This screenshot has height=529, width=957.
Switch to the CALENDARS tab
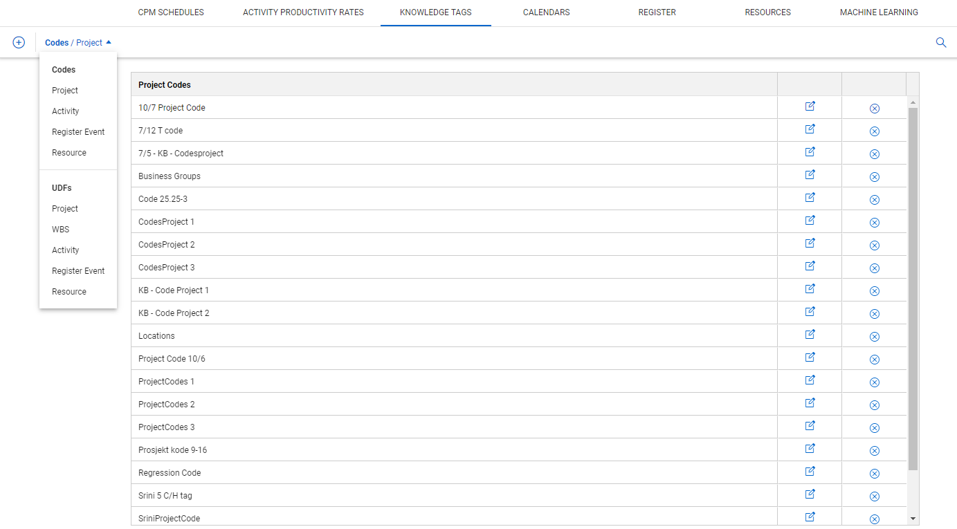pos(546,12)
